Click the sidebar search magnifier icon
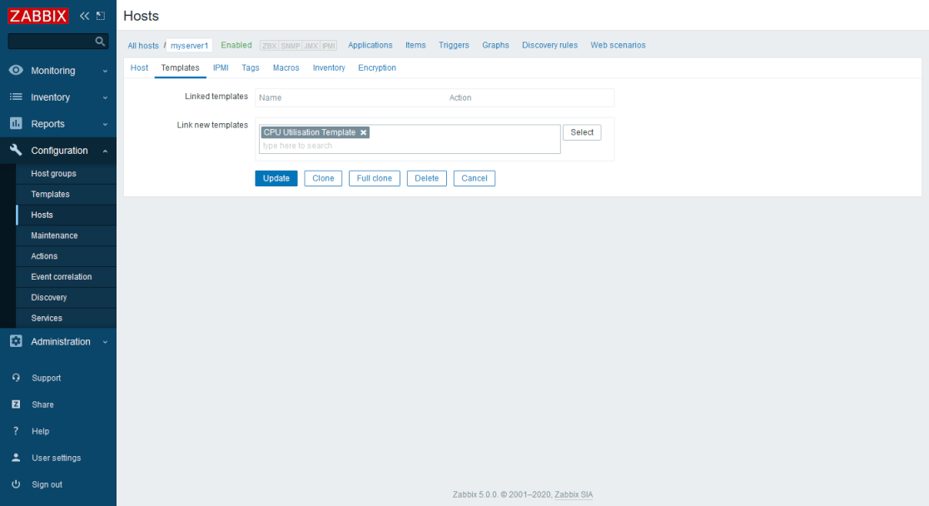Screen dimensions: 929x506 click(x=100, y=41)
